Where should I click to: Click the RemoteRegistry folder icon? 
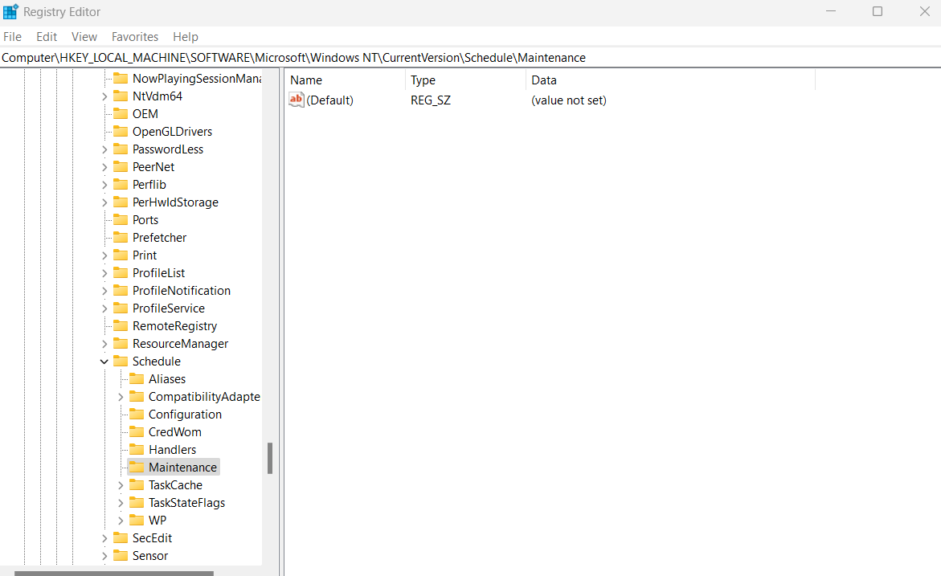(121, 326)
